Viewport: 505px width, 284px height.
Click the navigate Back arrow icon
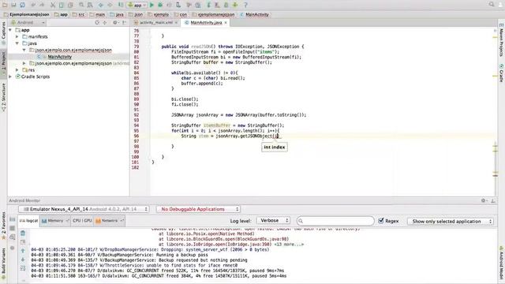tap(101, 5)
